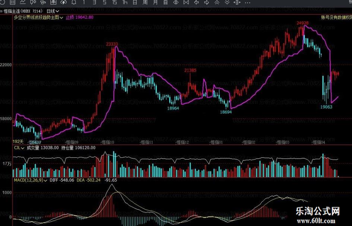Click the 24928 high price label
Viewport: 352px width, 226px height.
pos(302,23)
